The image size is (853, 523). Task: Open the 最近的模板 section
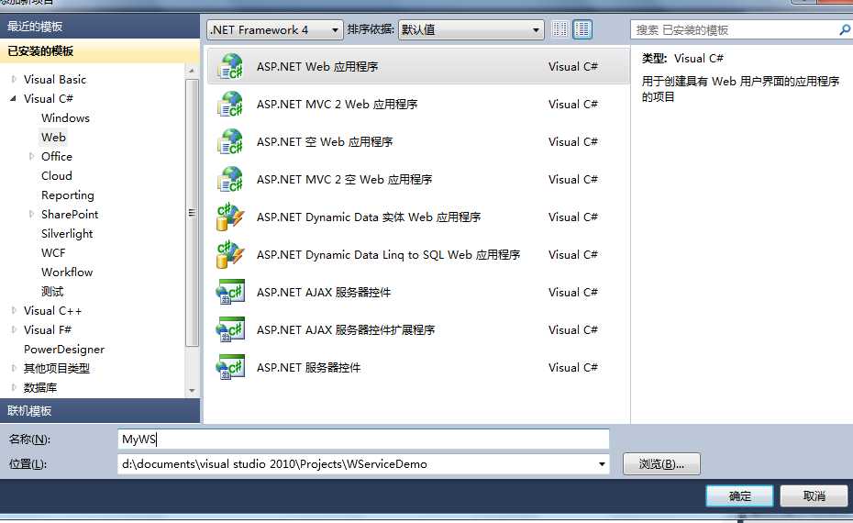[100, 26]
